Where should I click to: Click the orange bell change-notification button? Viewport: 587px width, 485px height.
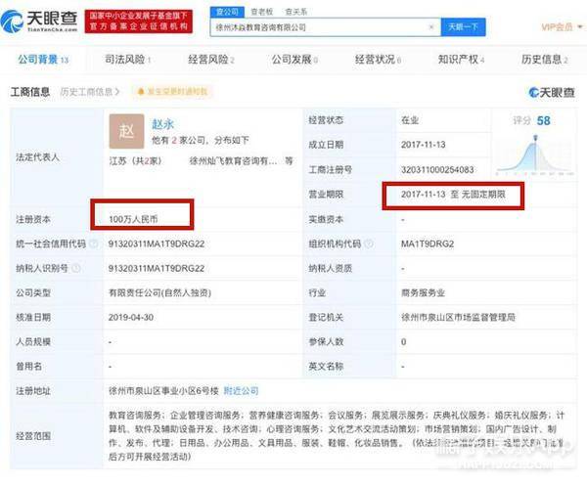172,92
